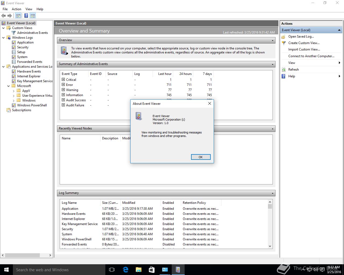Collapse Summary of Administrative Events section
344x275 pixels.
coord(273,64)
